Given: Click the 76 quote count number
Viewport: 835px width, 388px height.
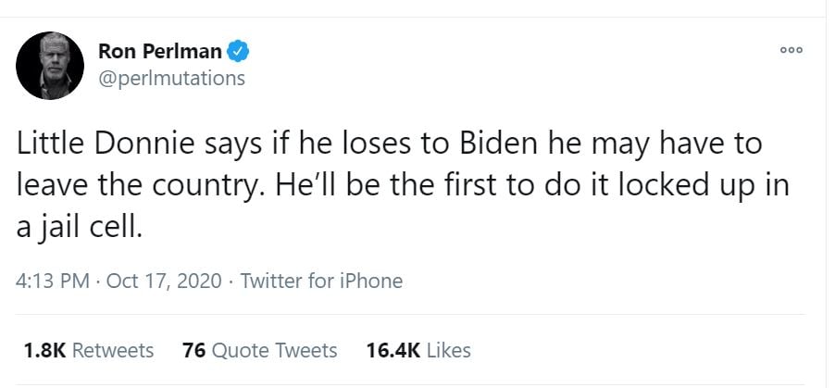Looking at the screenshot, I should (x=193, y=350).
